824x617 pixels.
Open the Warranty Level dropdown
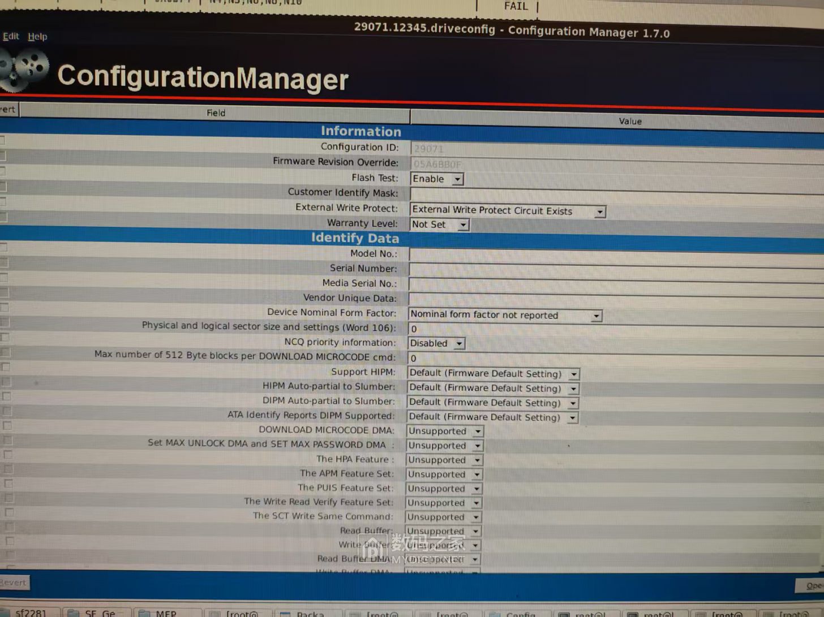[439, 225]
